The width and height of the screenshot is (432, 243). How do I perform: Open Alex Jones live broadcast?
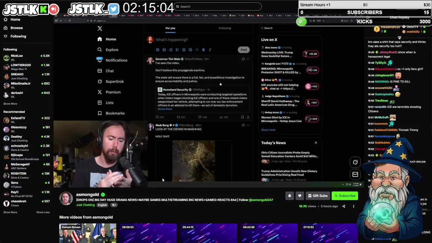290,52
